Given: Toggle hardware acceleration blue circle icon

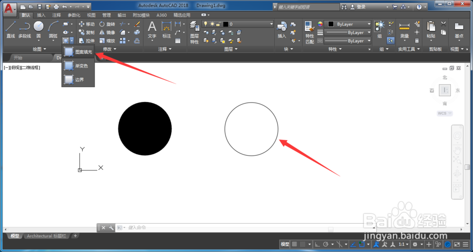Looking at the screenshot, I should (448, 244).
